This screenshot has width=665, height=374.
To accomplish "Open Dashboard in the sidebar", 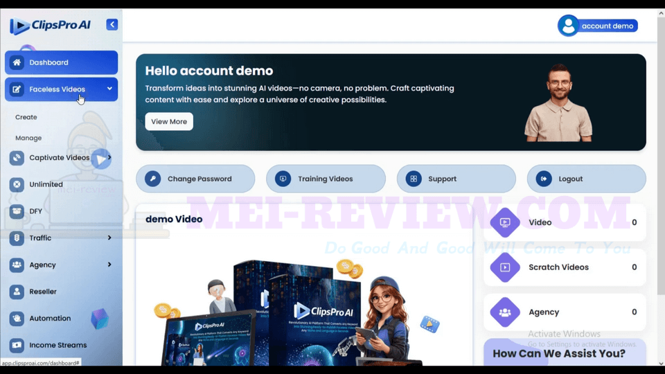I will (62, 63).
